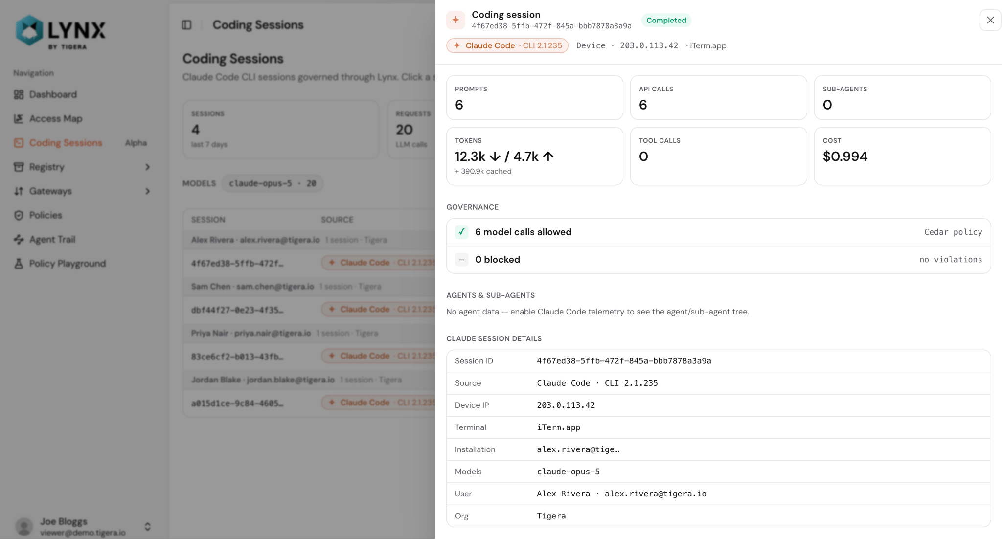Open the Joe Bloggs account switcher
1002x539 pixels.
(83, 526)
